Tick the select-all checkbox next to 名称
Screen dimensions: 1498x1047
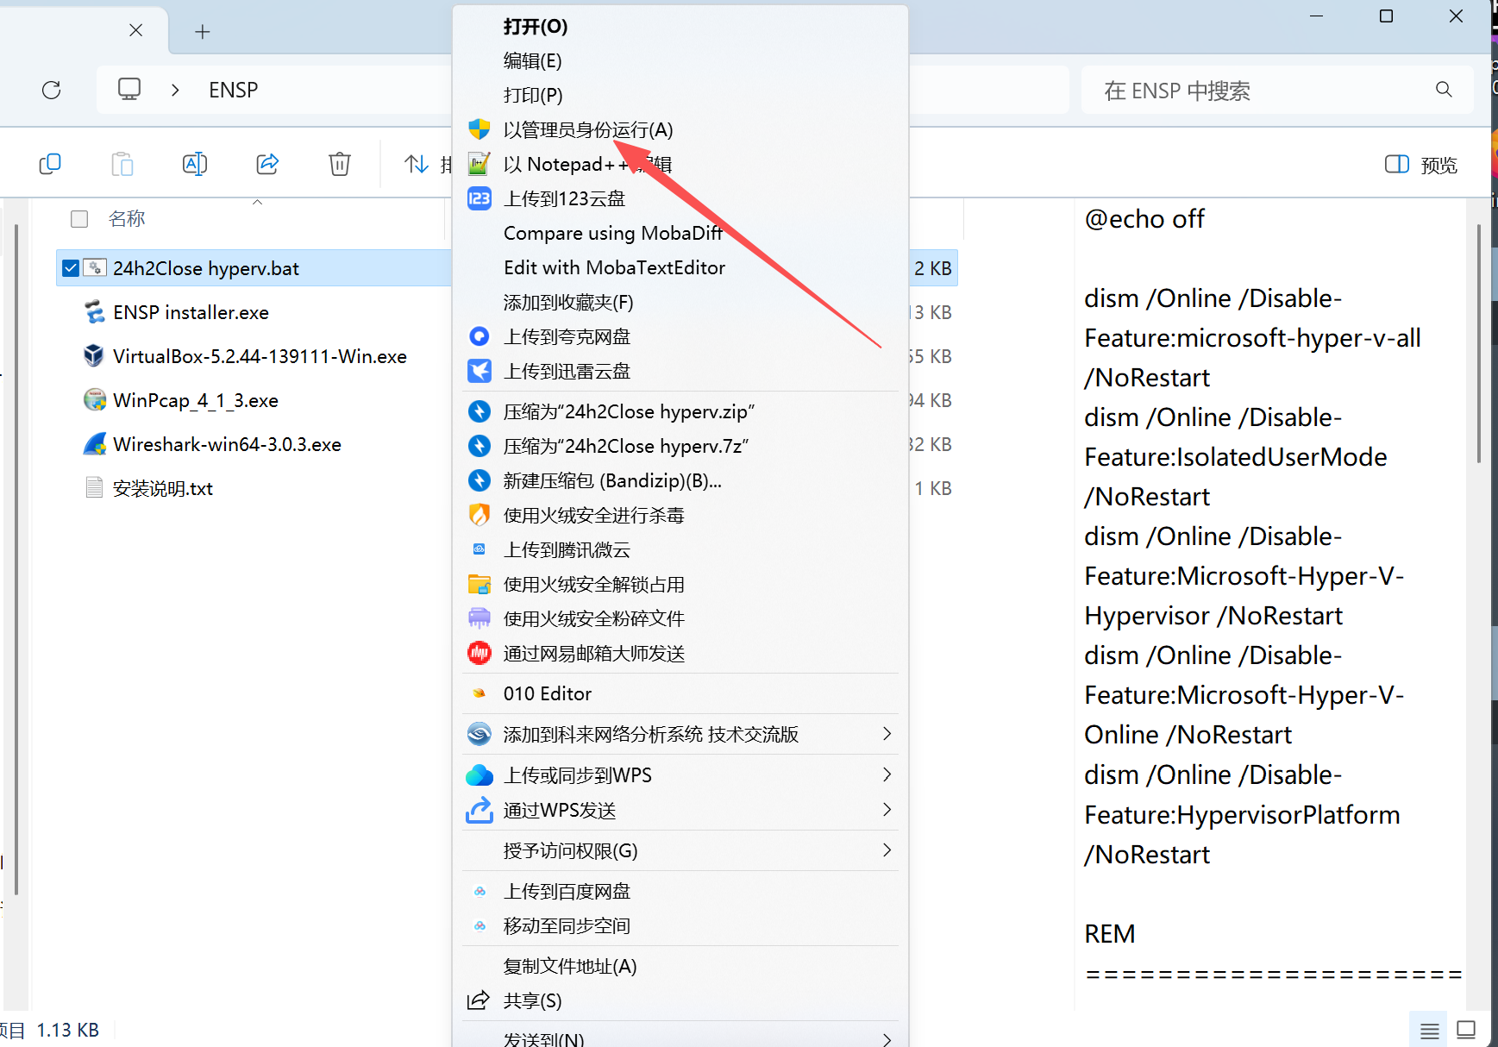pos(79,219)
